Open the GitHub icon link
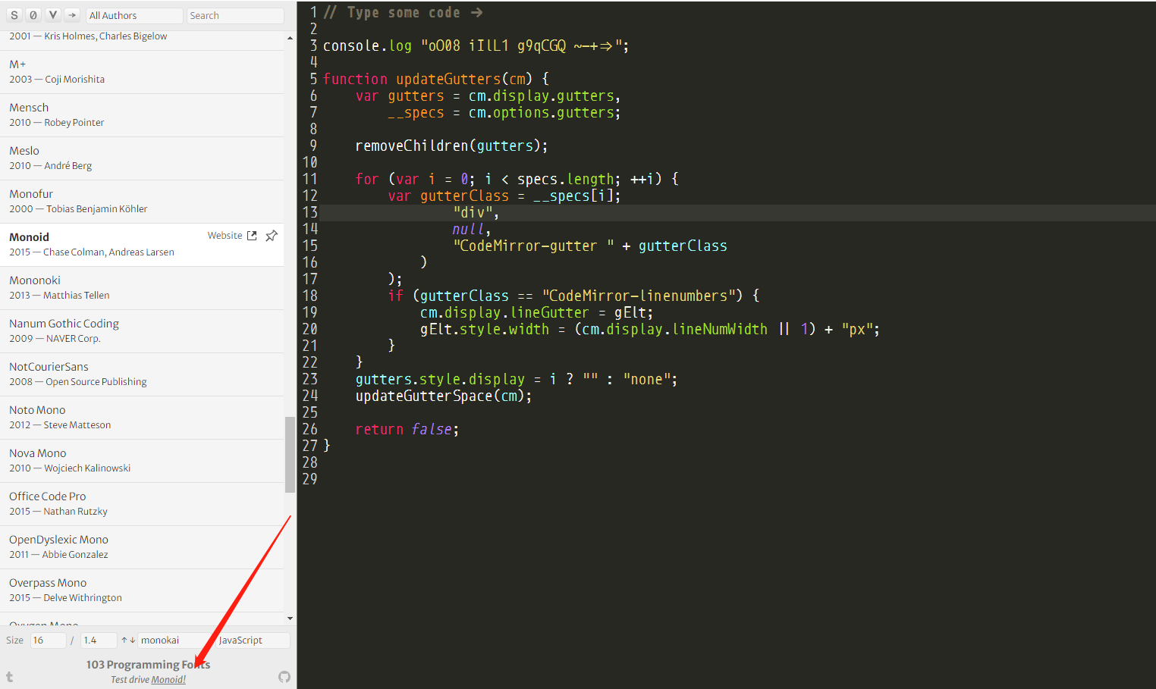Image resolution: width=1156 pixels, height=689 pixels. 284,677
